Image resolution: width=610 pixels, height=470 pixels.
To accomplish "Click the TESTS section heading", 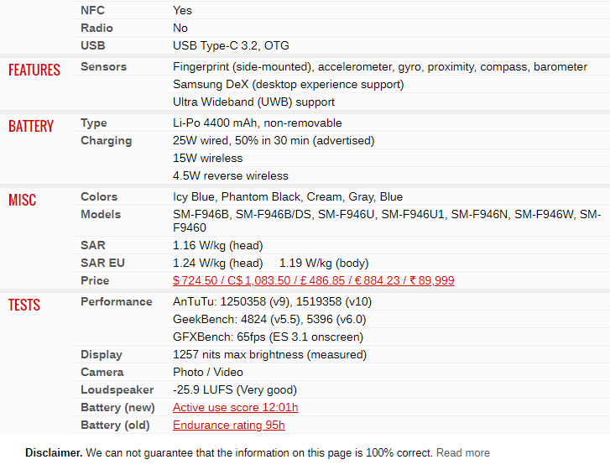I will coord(24,305).
